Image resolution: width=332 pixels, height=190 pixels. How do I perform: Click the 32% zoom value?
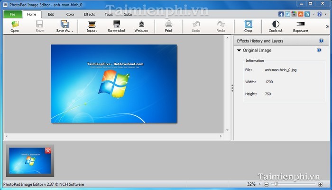pyautogui.click(x=251, y=184)
